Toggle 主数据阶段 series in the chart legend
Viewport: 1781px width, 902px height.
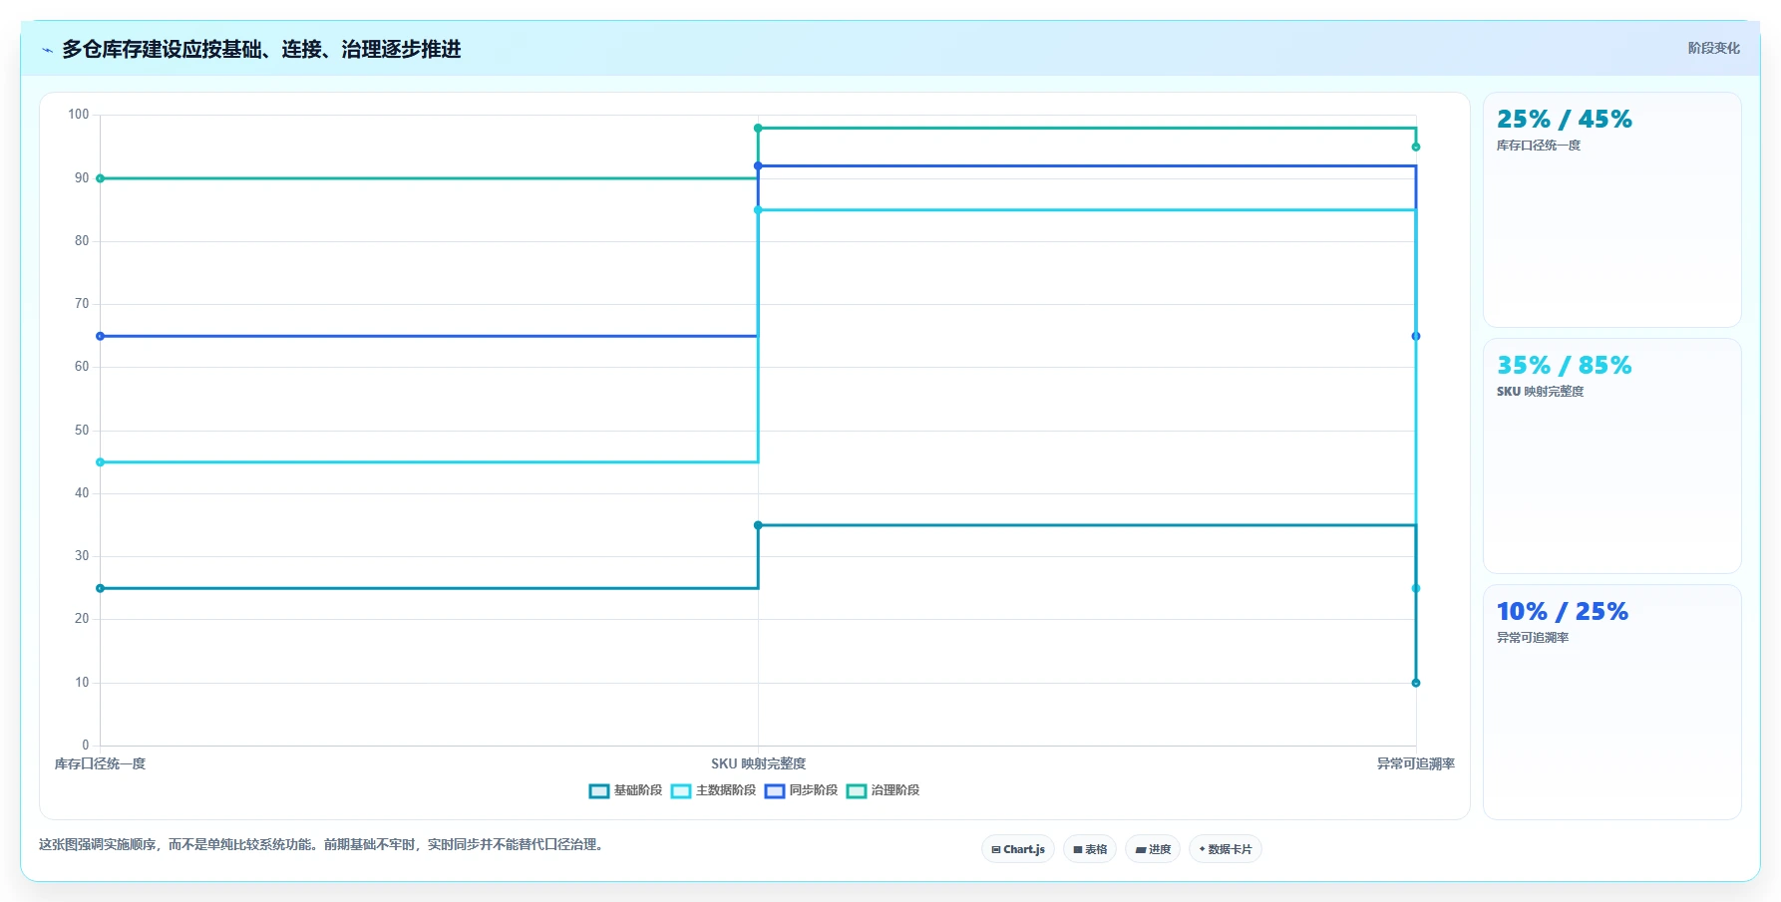(713, 790)
